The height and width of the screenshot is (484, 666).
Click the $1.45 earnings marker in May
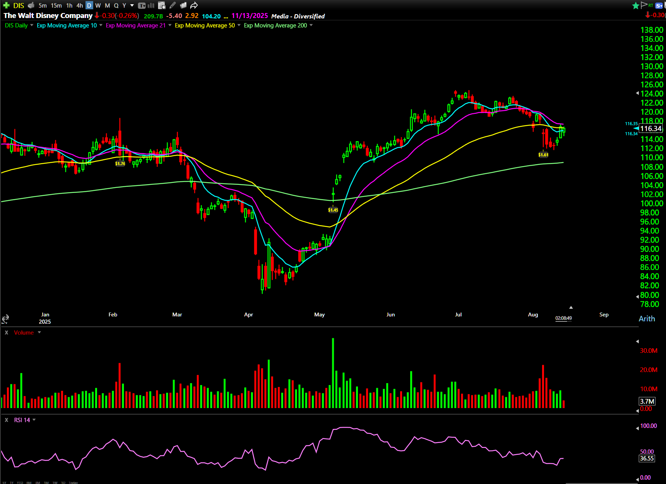(333, 210)
